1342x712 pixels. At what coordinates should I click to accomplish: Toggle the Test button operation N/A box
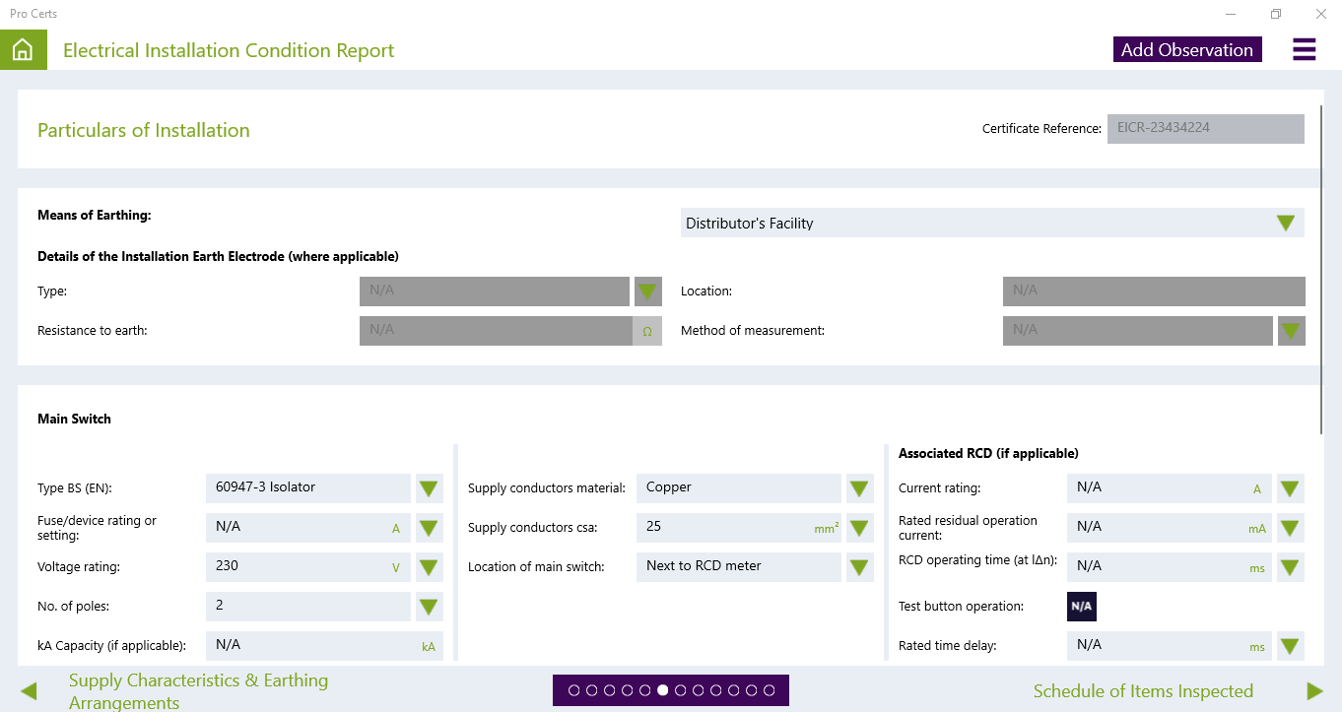[1081, 607]
